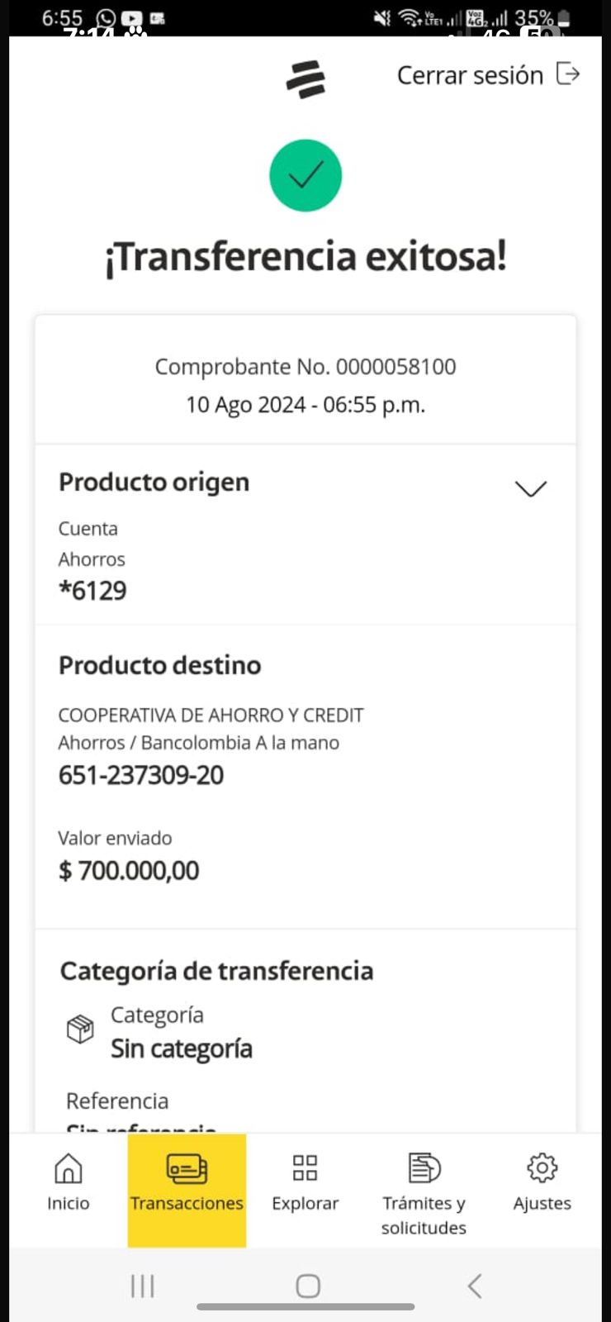Tap the Transacciones card icon

coord(187,1168)
